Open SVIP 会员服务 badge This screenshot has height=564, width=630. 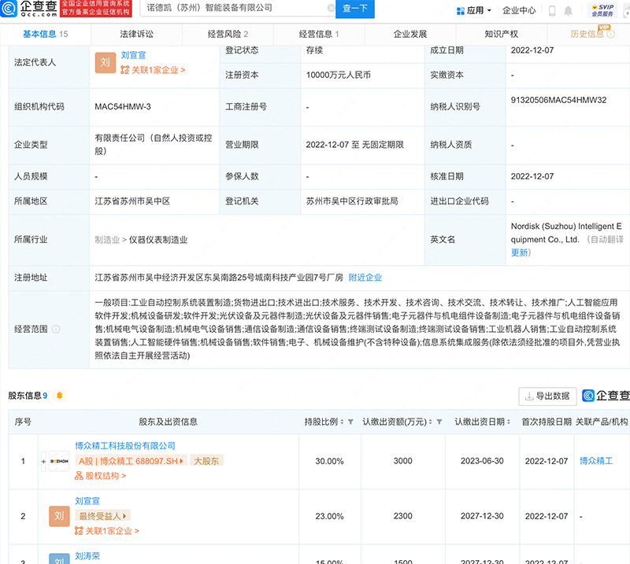point(602,10)
